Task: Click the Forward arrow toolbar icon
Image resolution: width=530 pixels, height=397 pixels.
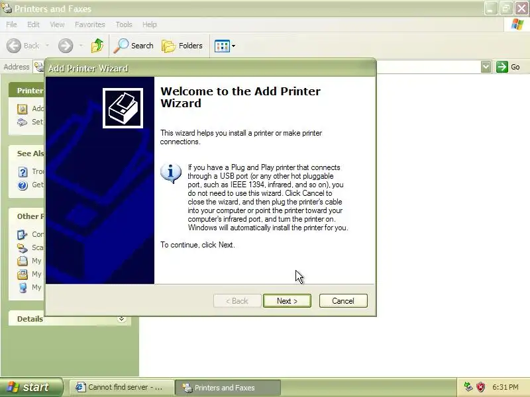Action: pyautogui.click(x=66, y=46)
